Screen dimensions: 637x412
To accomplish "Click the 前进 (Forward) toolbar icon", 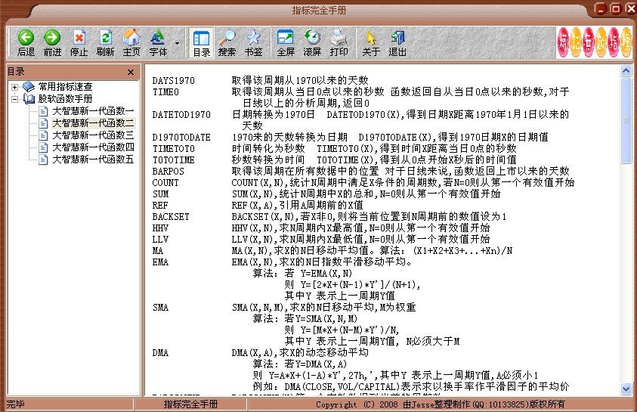I will pyautogui.click(x=52, y=42).
